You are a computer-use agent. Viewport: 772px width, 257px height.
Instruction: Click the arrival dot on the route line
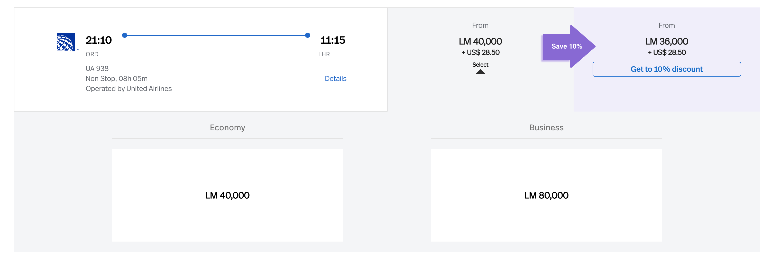307,35
